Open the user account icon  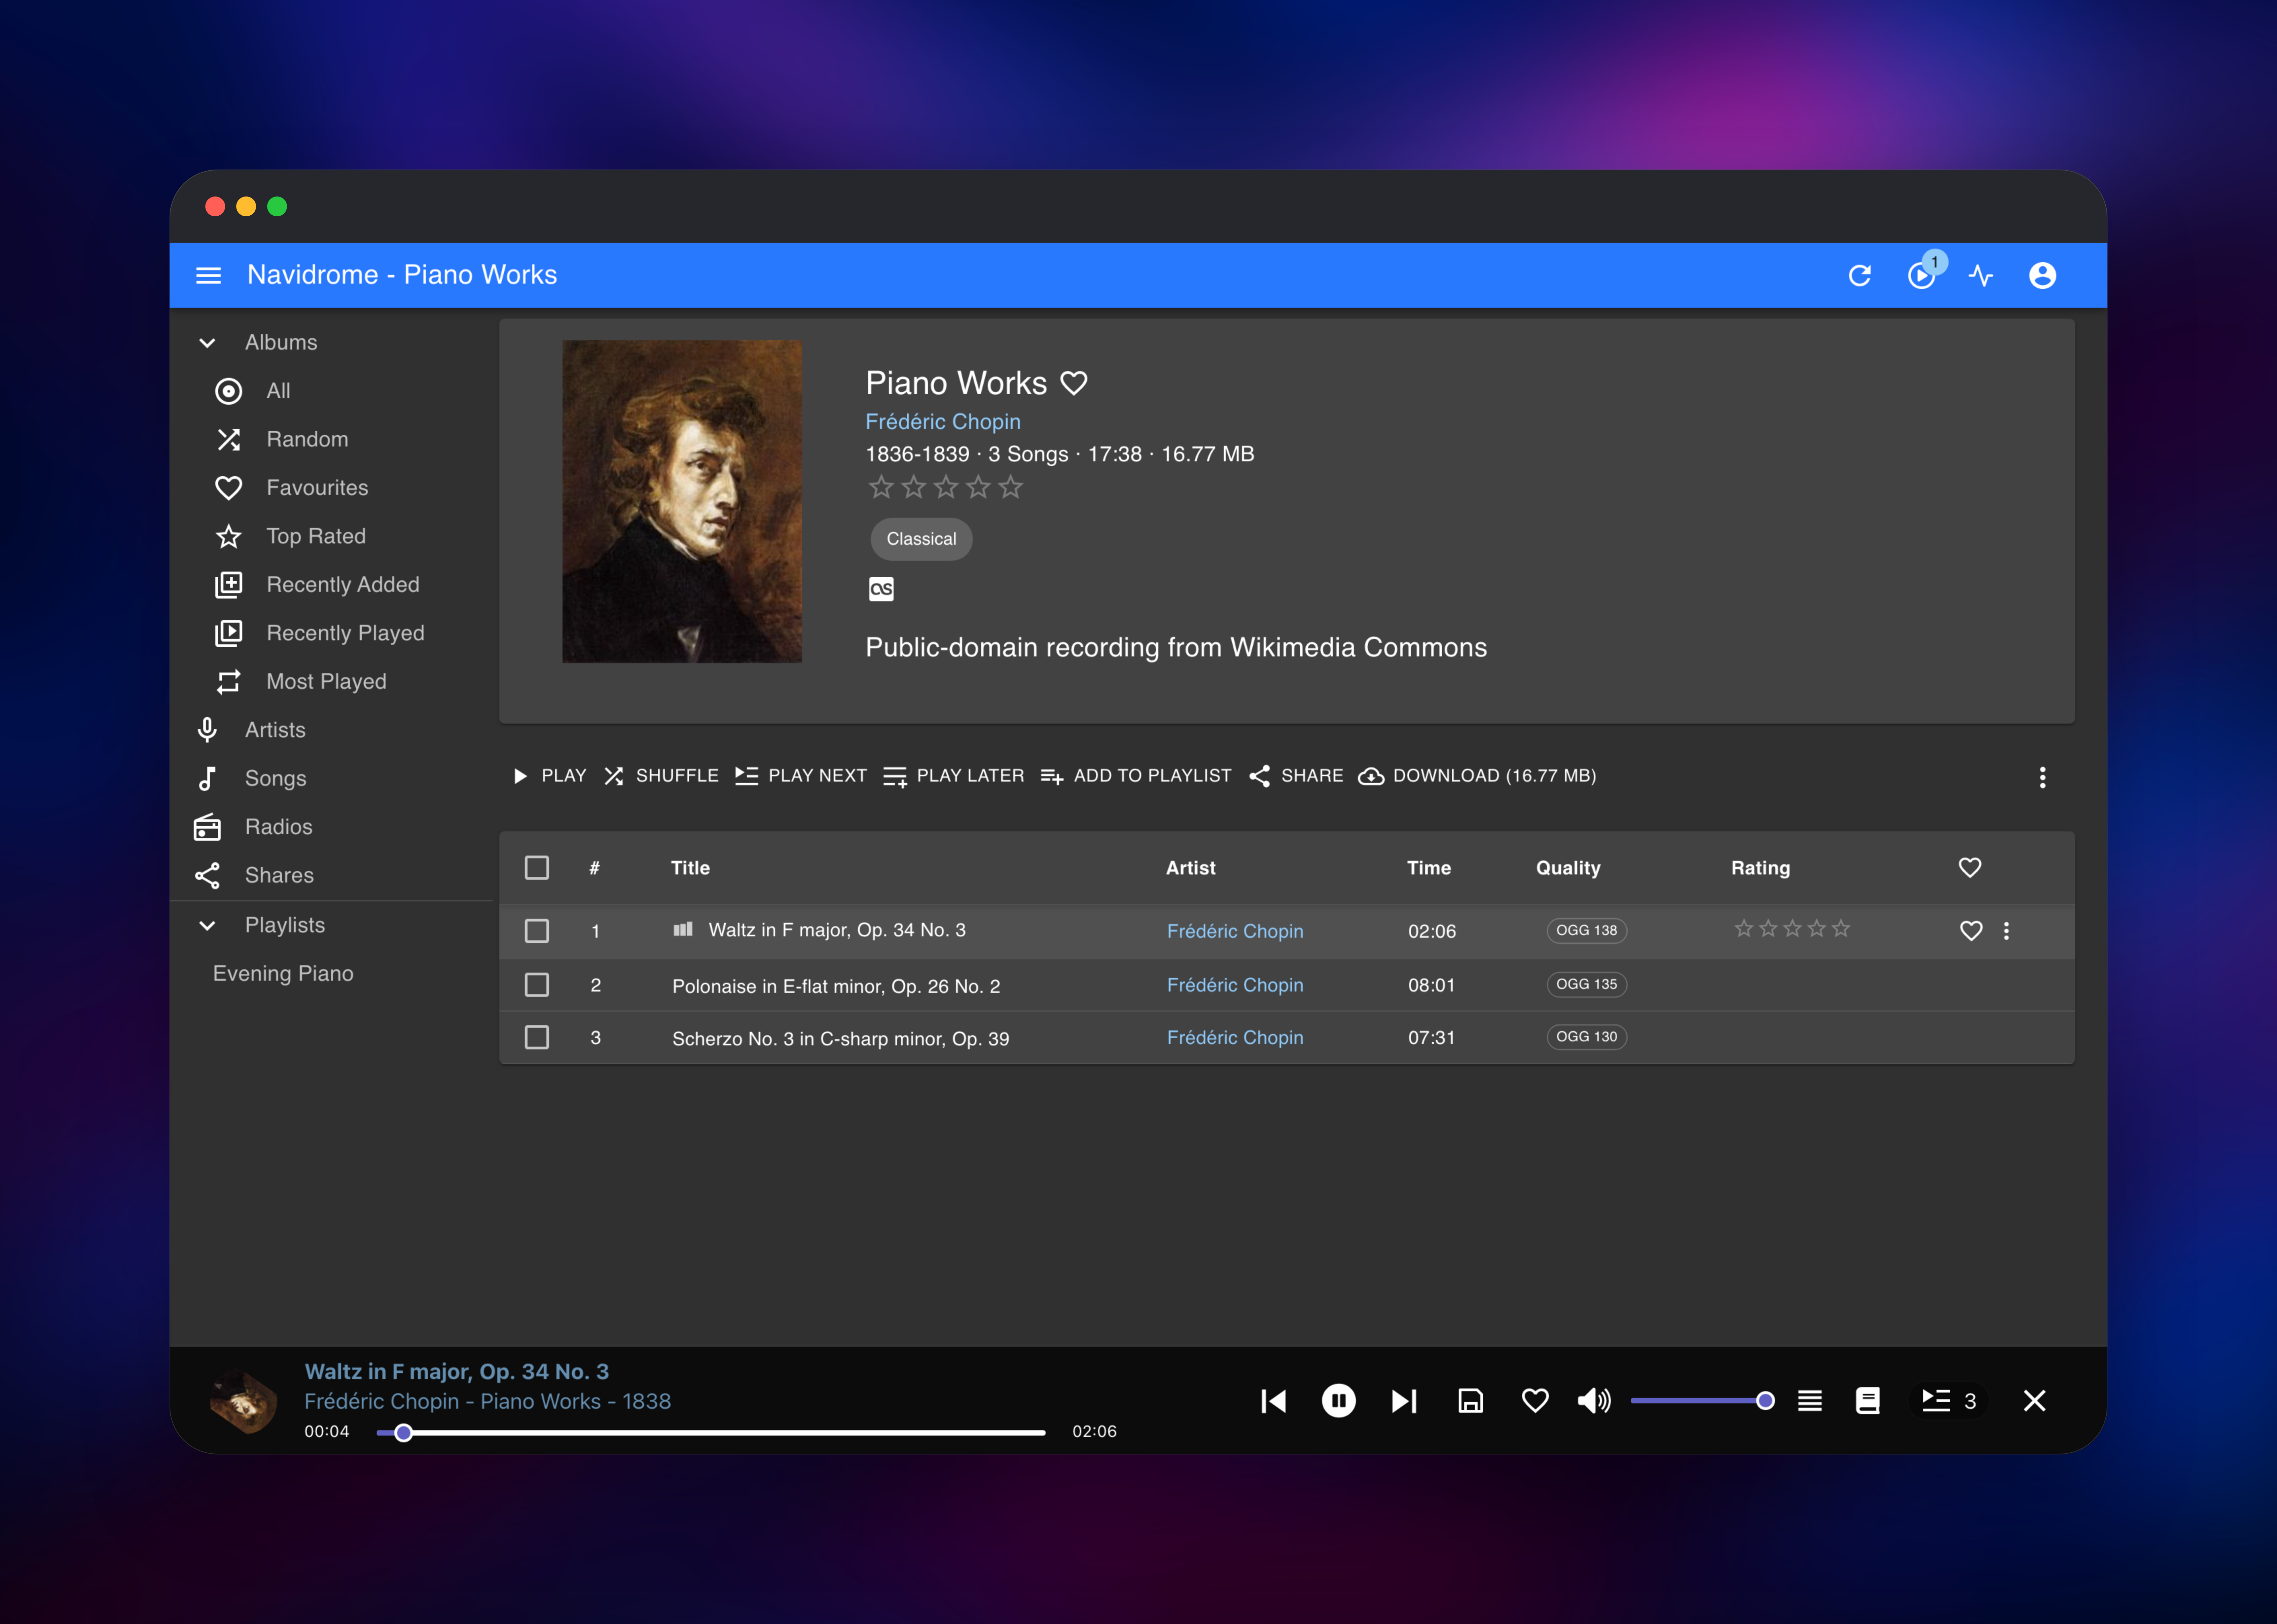point(2042,275)
